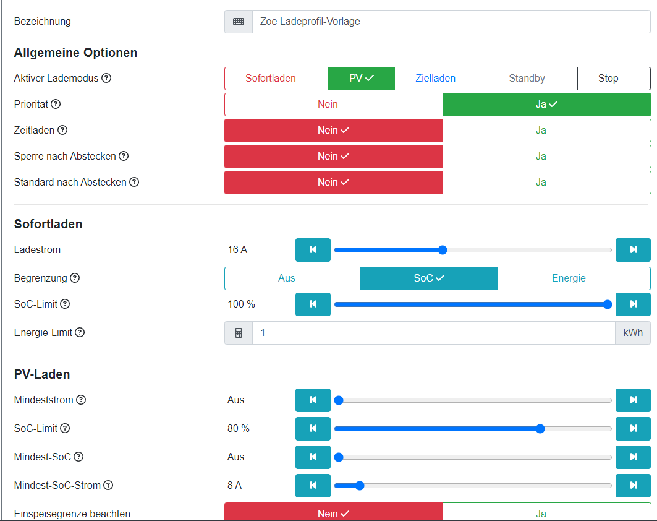Click help icon beside Priorität label
The image size is (657, 521).
click(56, 105)
